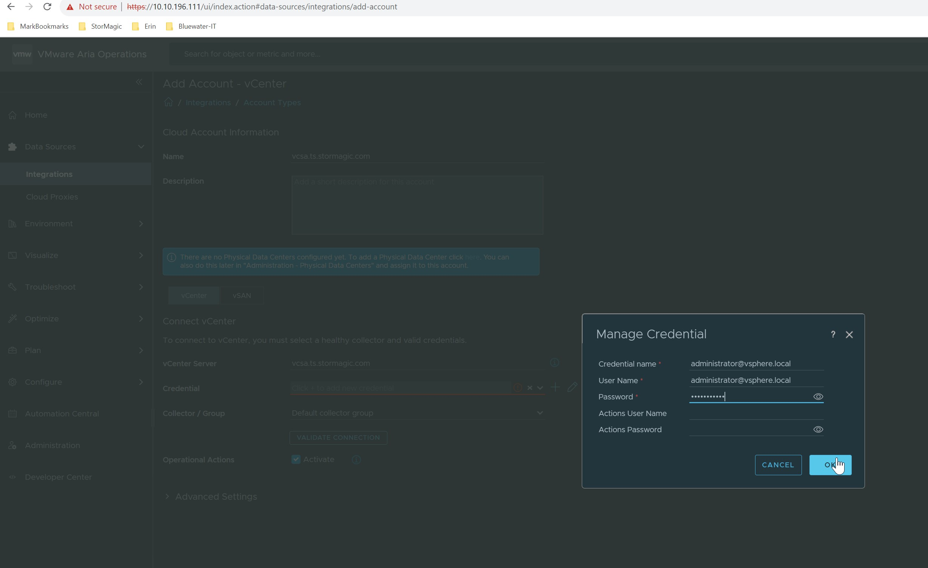Switch to the vSAN tab
Viewport: 928px width, 568px height.
point(242,296)
